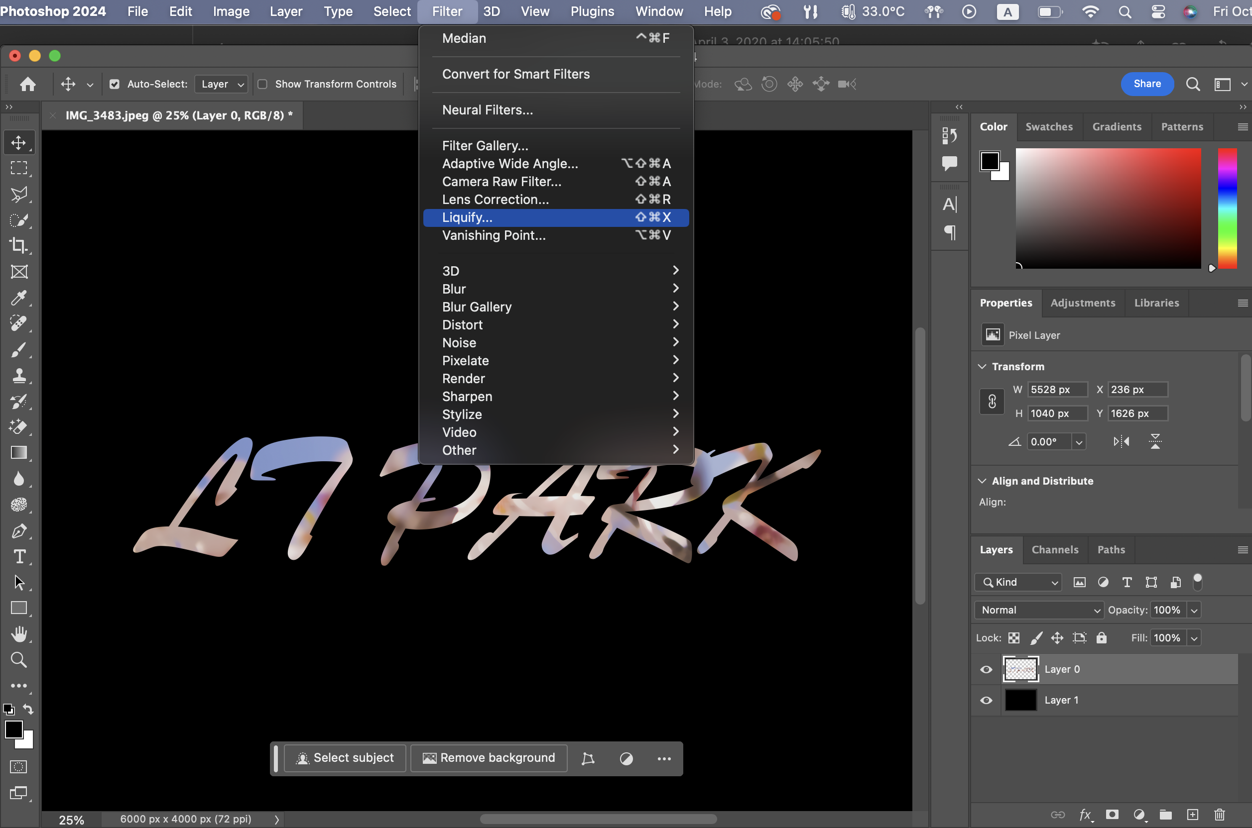Select the Clone Stamp tool

pos(19,376)
